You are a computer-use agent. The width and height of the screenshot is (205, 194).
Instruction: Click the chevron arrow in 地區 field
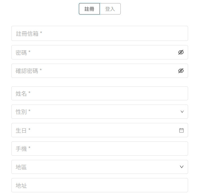tap(182, 167)
